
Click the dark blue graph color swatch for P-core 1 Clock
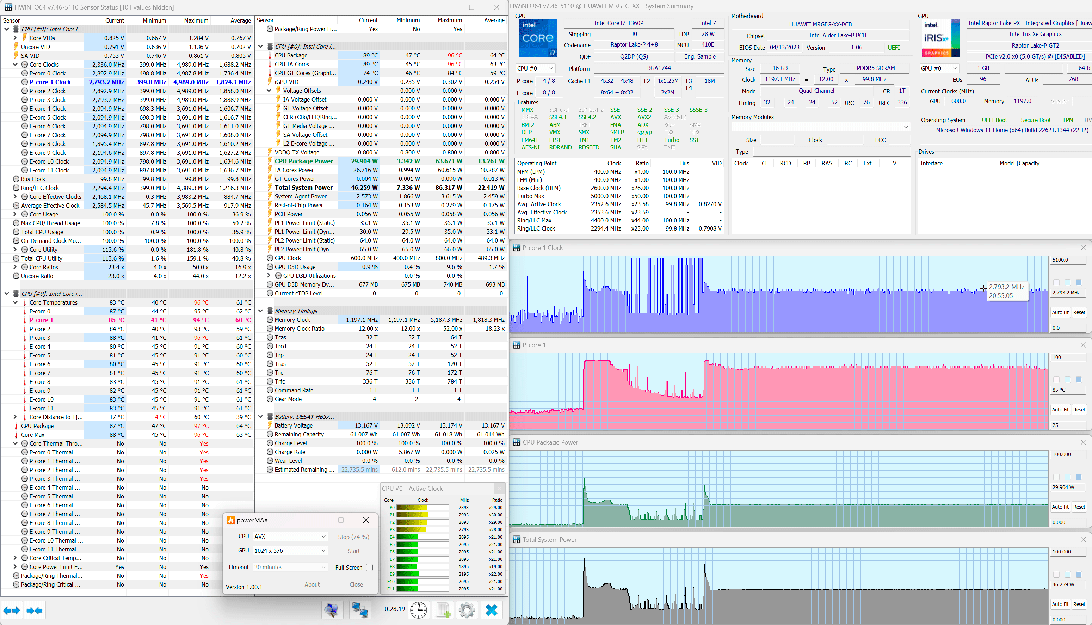1079,282
